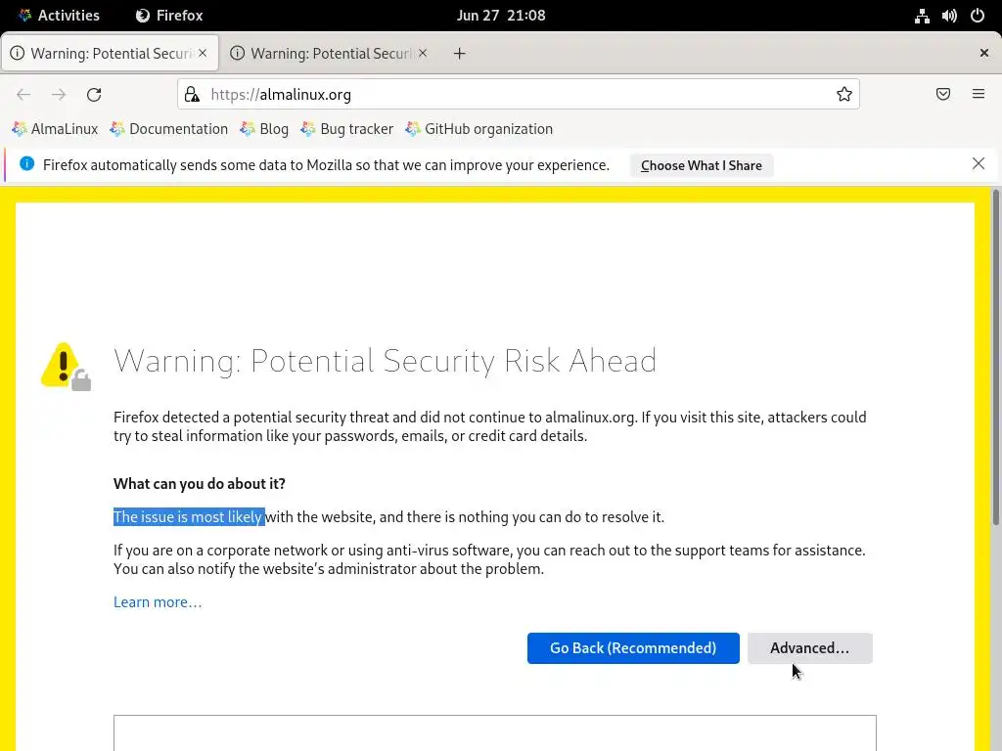Open the Firefox hamburger menu
Screen dimensions: 1002x751
coord(979,95)
